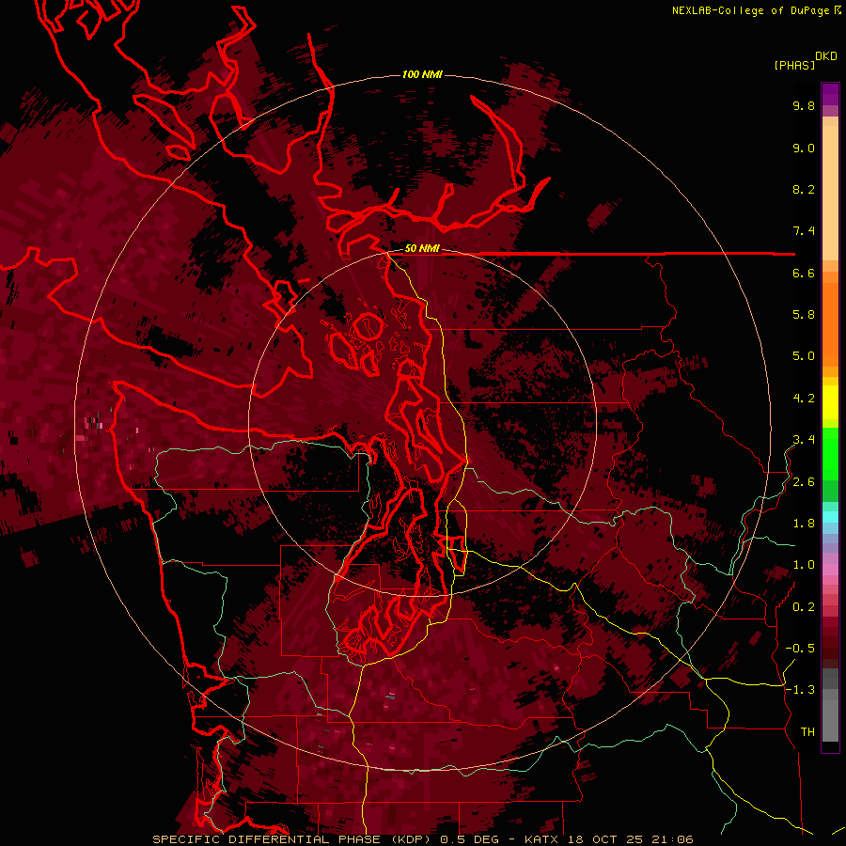Image resolution: width=846 pixels, height=846 pixels.
Task: Pick the yellow band of the color scale
Action: [x=830, y=402]
